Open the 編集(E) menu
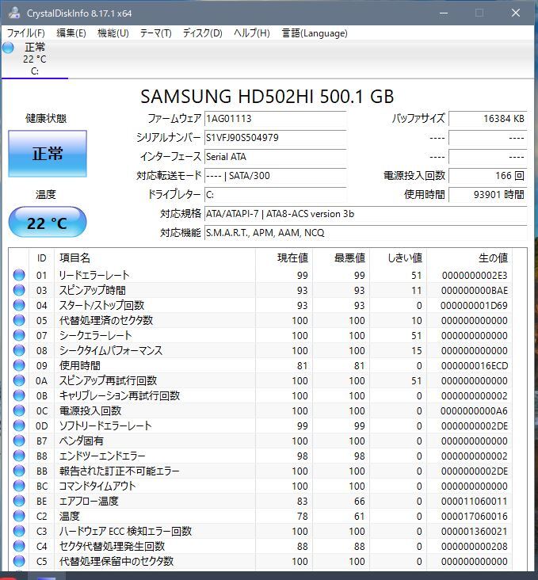Viewport: 538px width, 580px height. pyautogui.click(x=71, y=33)
